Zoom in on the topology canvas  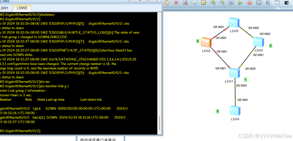tap(213, 3)
